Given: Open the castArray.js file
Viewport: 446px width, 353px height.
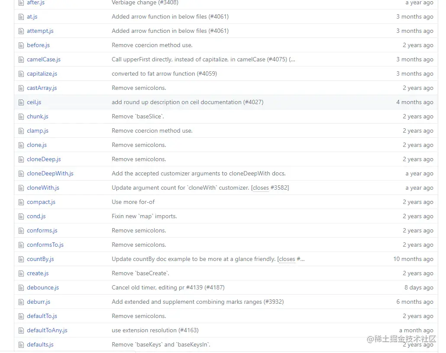Looking at the screenshot, I should coord(42,88).
